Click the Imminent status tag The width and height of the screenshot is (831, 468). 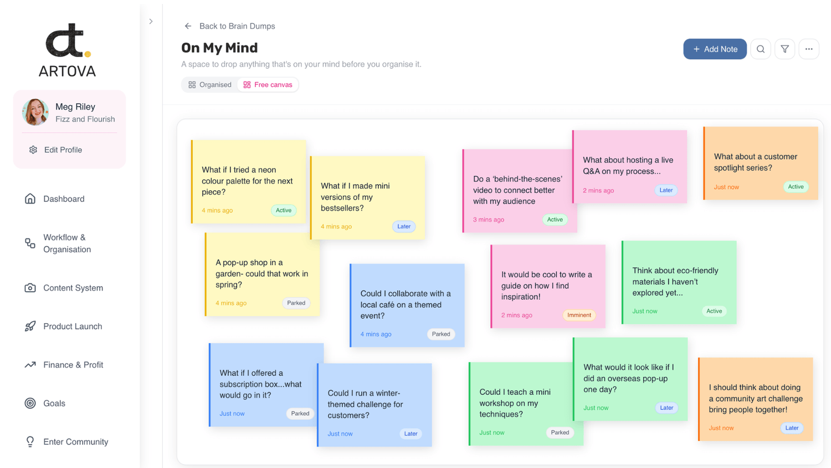tap(578, 315)
